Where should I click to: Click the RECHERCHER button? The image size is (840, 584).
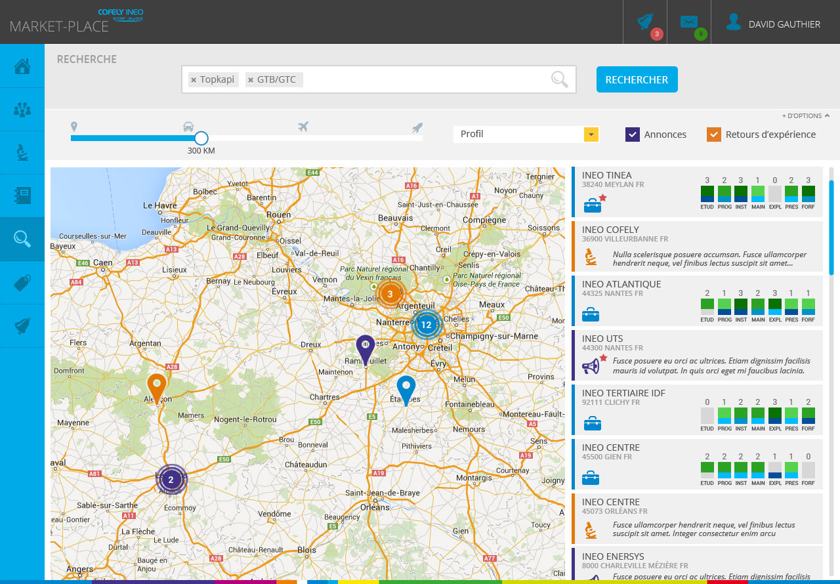637,79
